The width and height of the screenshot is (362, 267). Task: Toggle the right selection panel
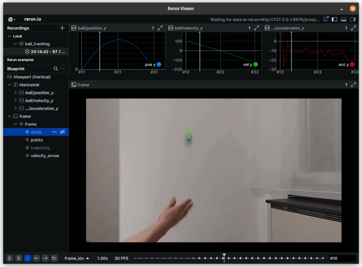[x=353, y=19]
